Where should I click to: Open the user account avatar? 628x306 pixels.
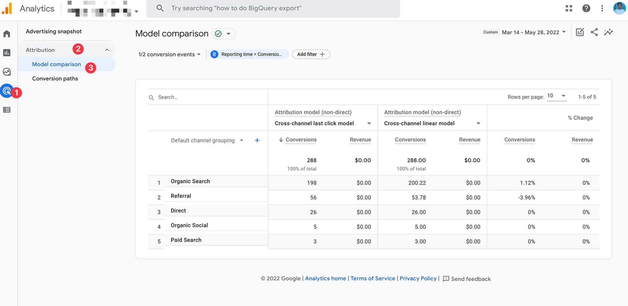coord(620,8)
